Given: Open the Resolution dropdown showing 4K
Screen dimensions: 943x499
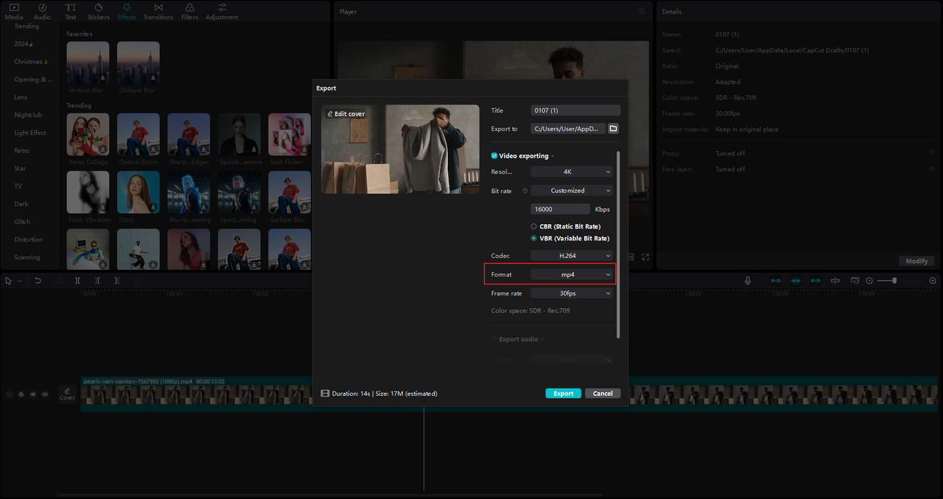Looking at the screenshot, I should (x=572, y=172).
